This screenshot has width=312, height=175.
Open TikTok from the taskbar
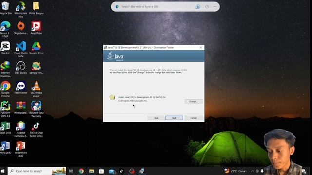[121, 171]
